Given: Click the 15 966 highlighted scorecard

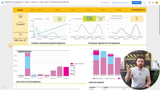Looking at the screenshot, I should click(x=89, y=19).
